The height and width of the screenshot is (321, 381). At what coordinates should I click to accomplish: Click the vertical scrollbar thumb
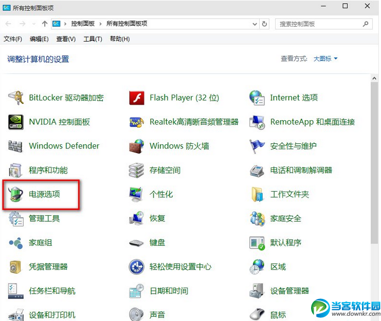pyautogui.click(x=374, y=163)
